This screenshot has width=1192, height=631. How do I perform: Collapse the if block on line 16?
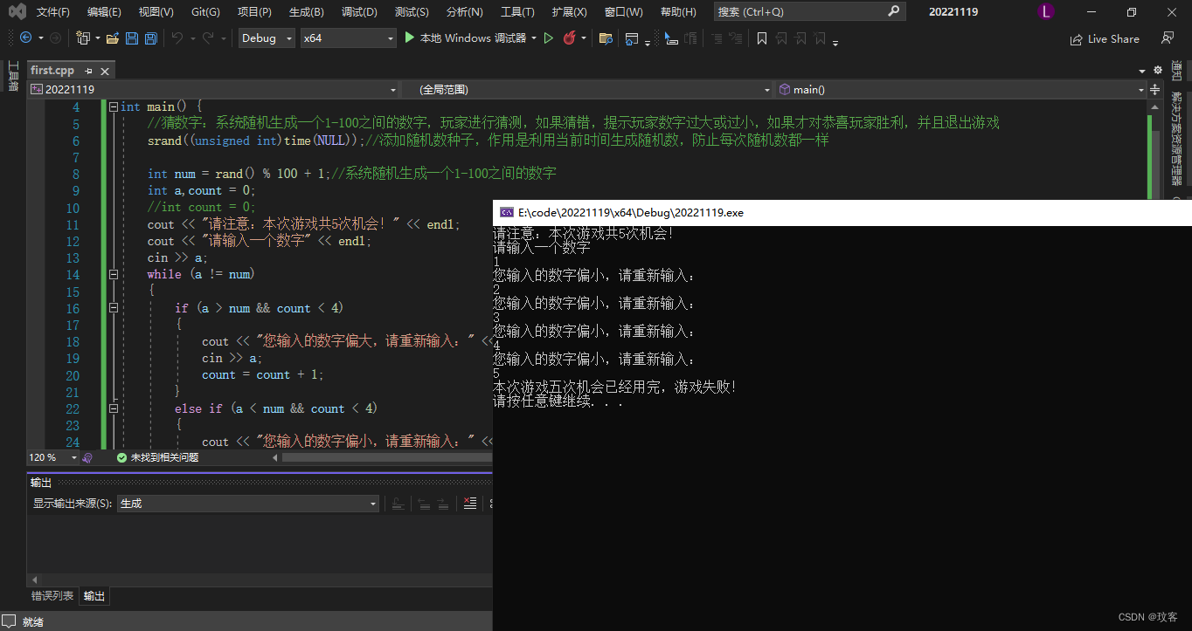point(114,308)
